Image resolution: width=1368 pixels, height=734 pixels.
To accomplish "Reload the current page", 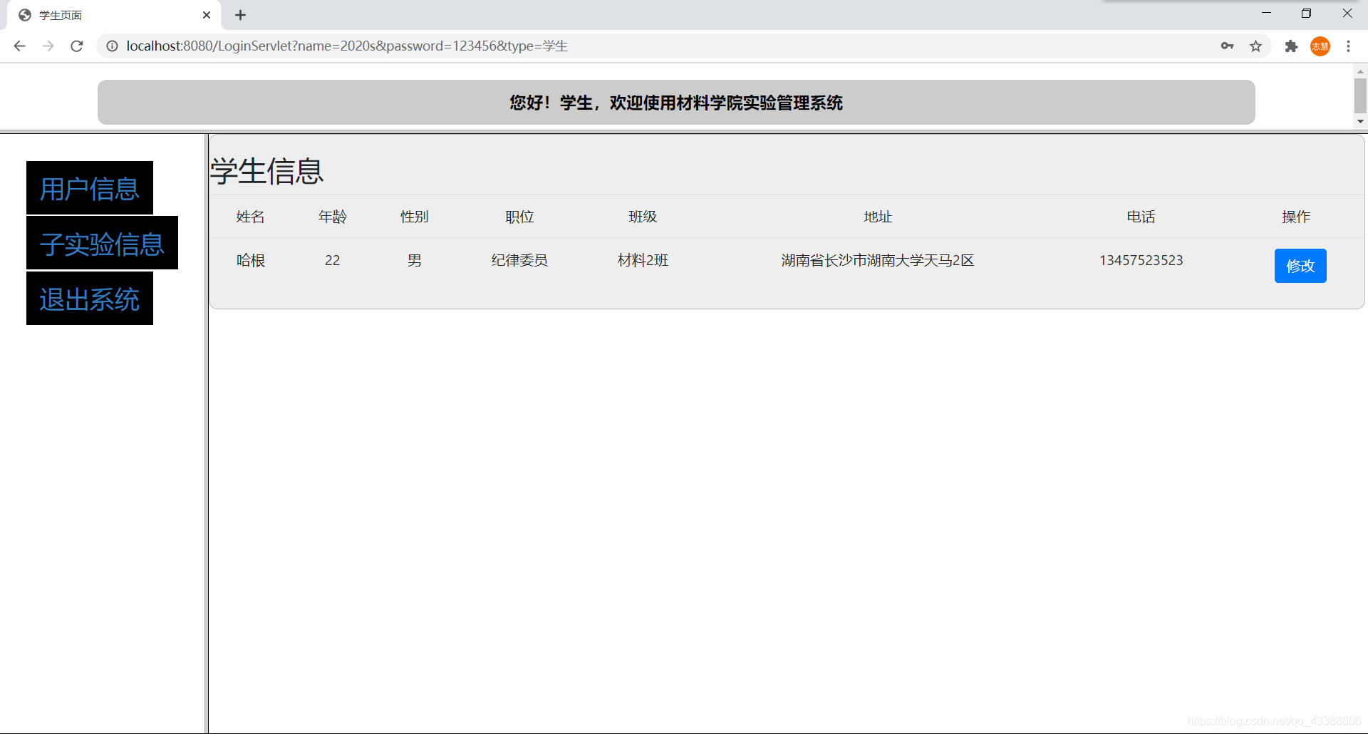I will pyautogui.click(x=77, y=46).
